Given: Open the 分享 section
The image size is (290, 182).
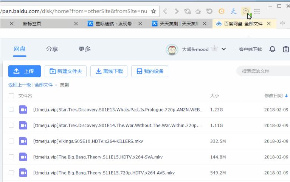Looking at the screenshot, I should 52,49.
